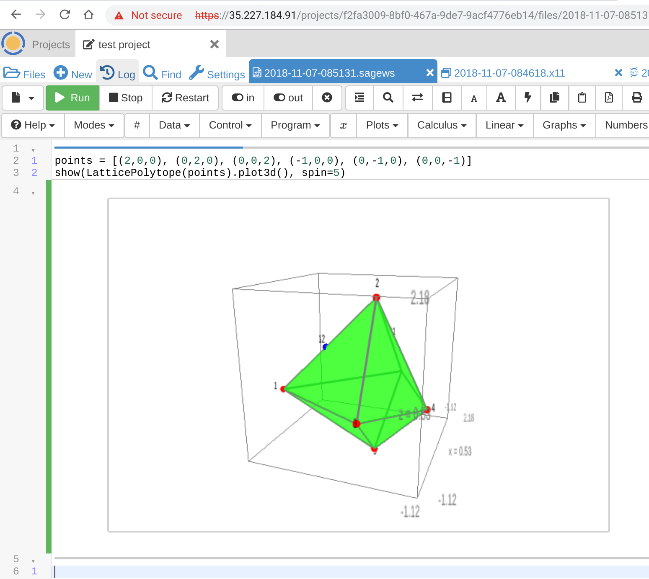This screenshot has width=649, height=579.
Task: Collapse the cell using the line 4 fold arrow
Action: (33, 193)
